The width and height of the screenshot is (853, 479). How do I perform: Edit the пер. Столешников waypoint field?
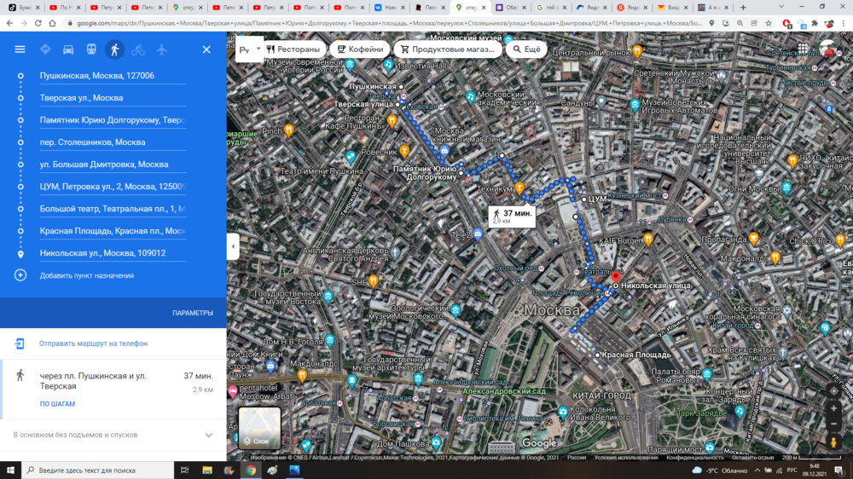(113, 142)
